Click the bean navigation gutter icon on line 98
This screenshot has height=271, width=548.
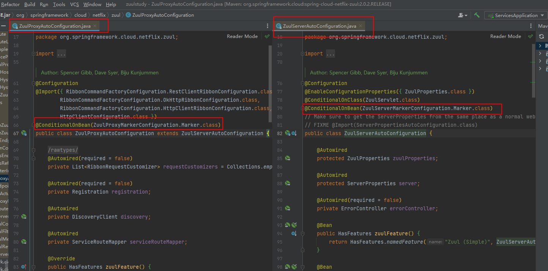point(288,267)
